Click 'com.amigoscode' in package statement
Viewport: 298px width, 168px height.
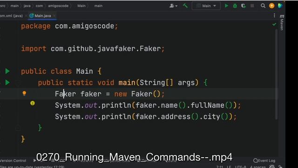(84, 26)
